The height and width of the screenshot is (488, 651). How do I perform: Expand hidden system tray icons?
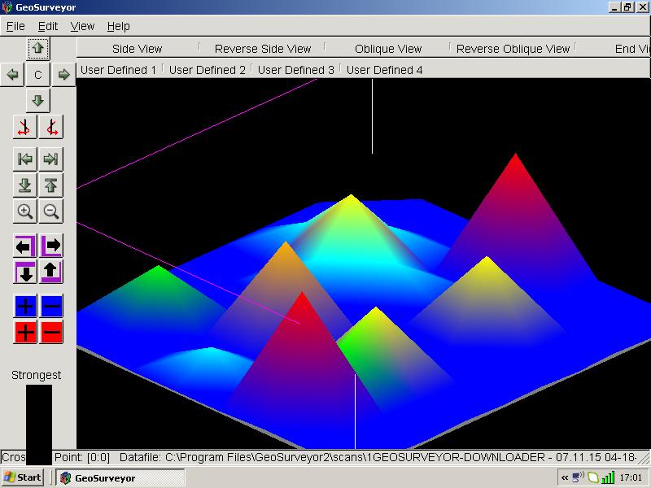565,477
